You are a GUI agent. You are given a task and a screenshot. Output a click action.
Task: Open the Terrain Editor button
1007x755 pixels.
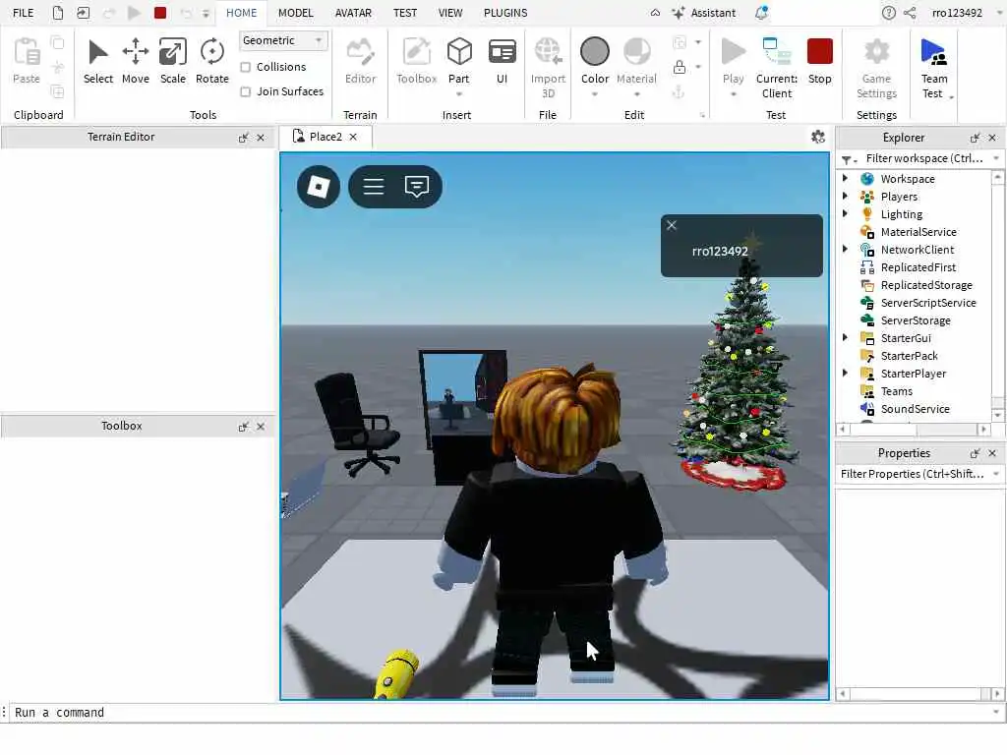(360, 60)
